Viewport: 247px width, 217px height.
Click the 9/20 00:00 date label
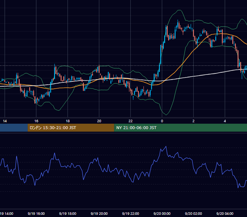pos(162,213)
